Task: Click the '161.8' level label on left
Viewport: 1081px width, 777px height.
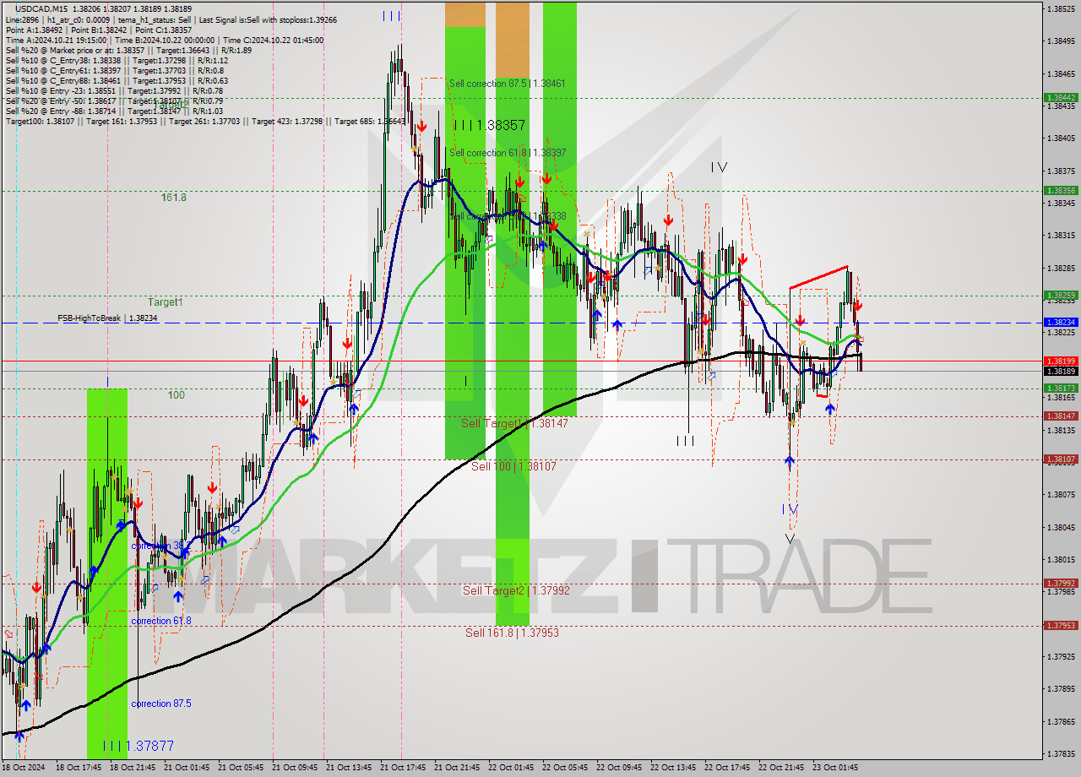Action: click(x=174, y=198)
